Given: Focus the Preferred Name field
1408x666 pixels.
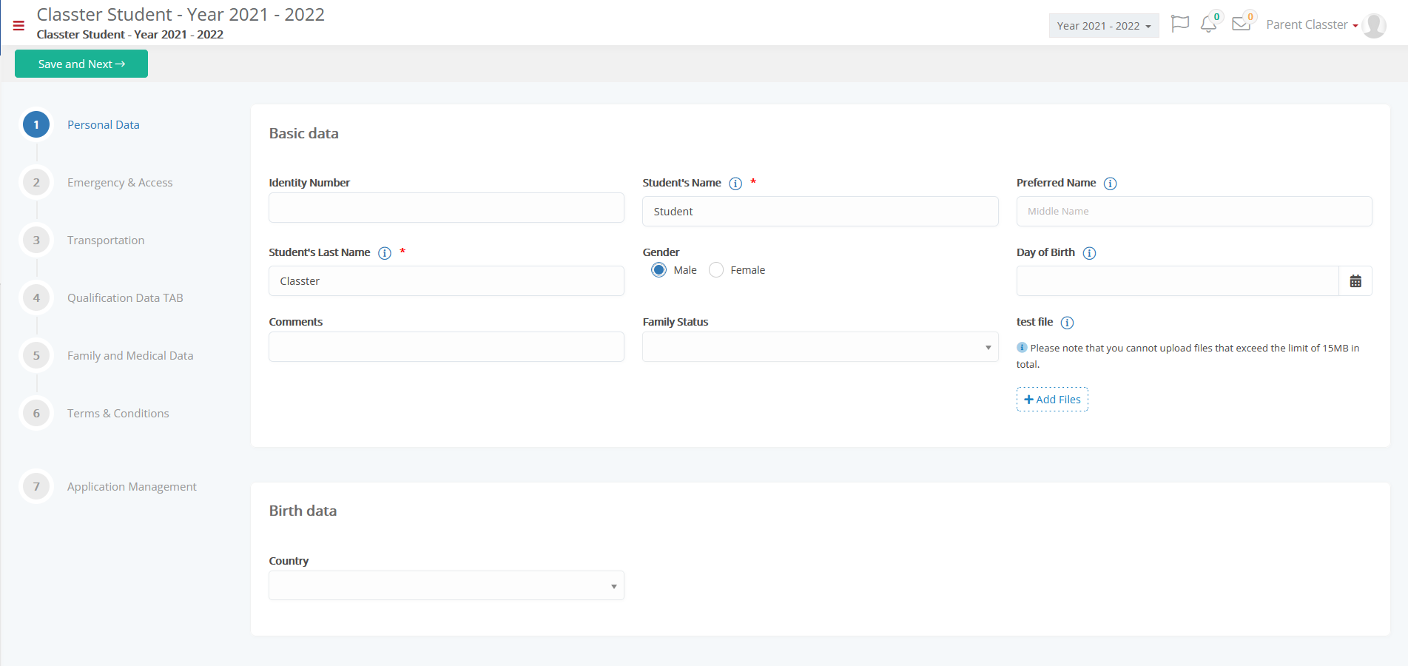Looking at the screenshot, I should click(1194, 212).
